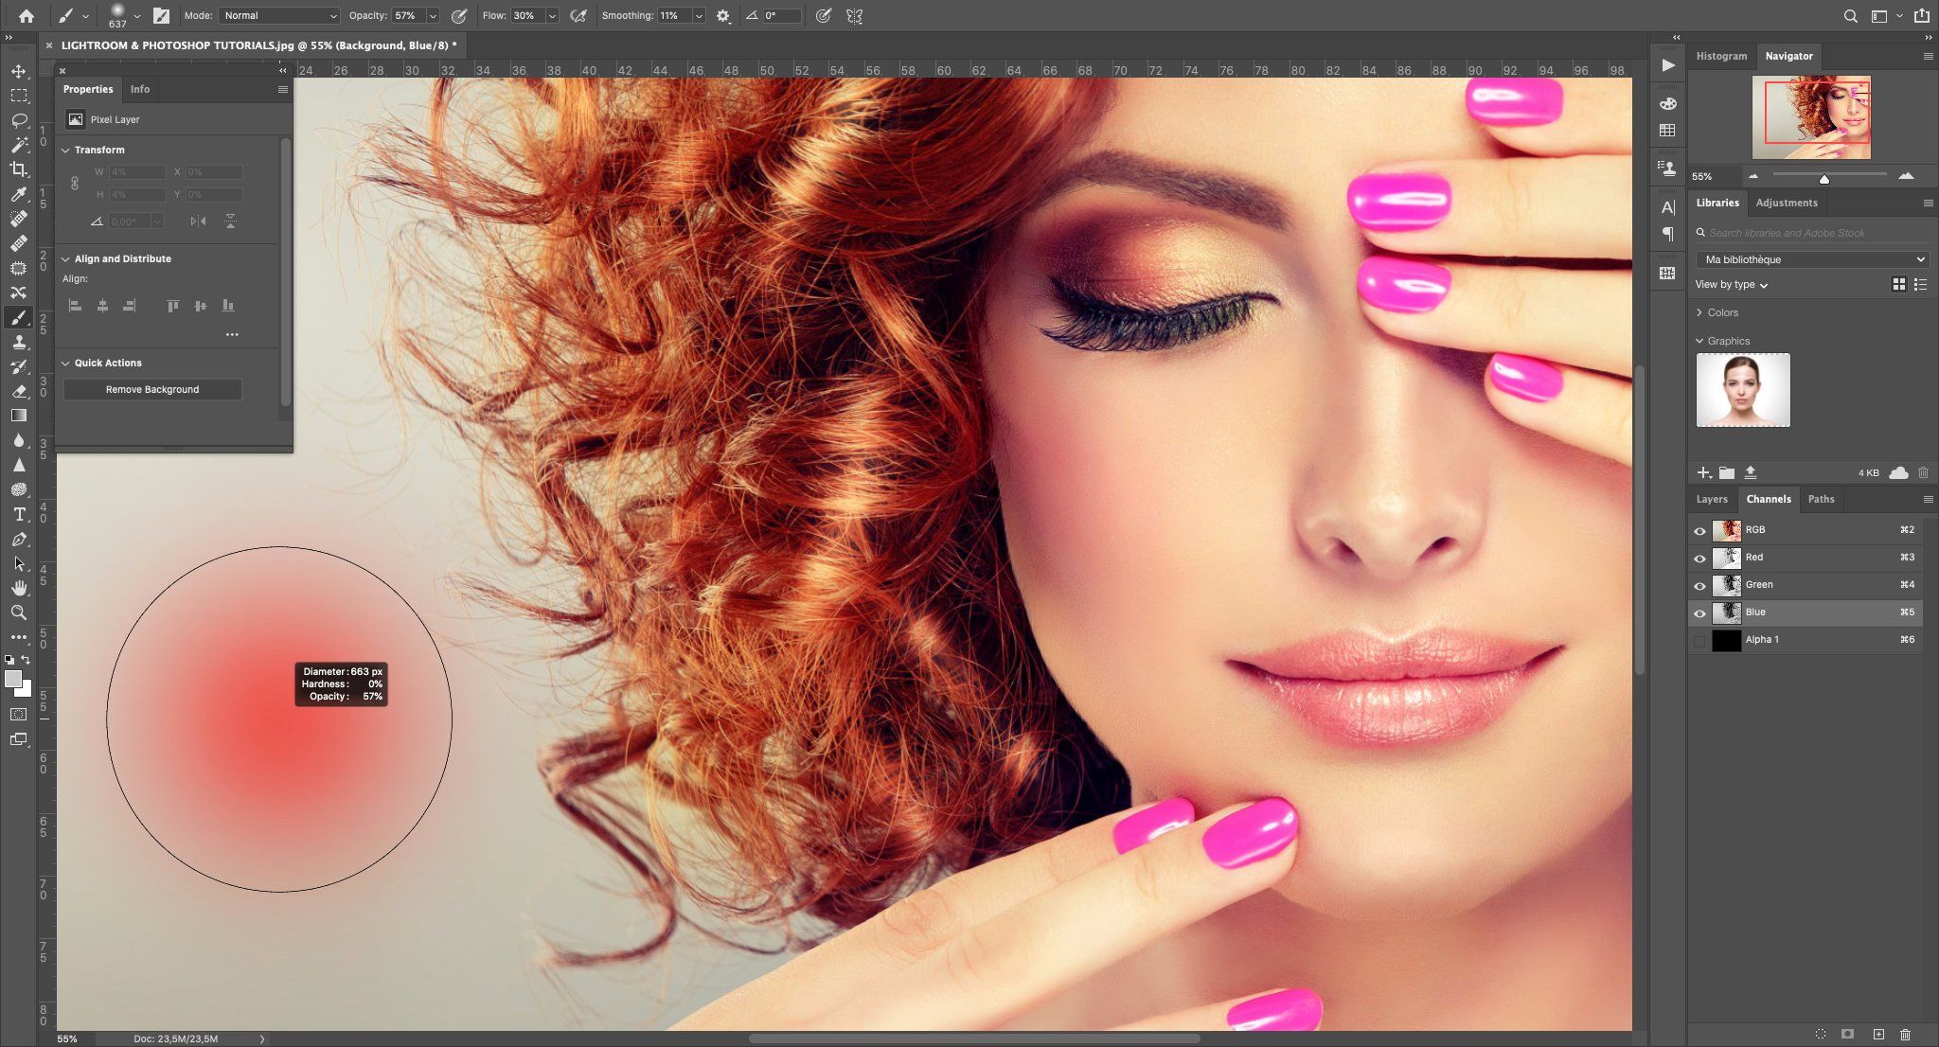Toggle Green channel eye icon
This screenshot has width=1939, height=1047.
(1699, 585)
